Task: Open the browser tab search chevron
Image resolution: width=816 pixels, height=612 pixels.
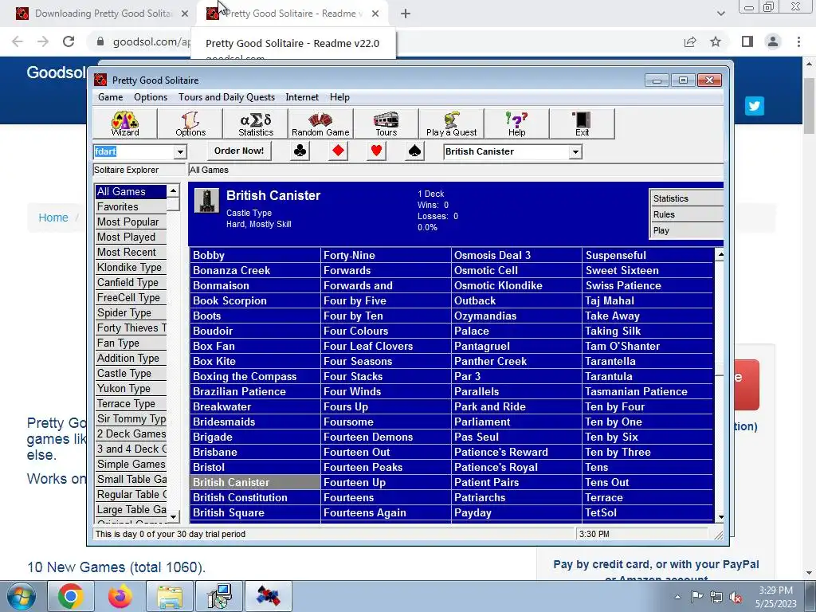Action: pos(720,14)
